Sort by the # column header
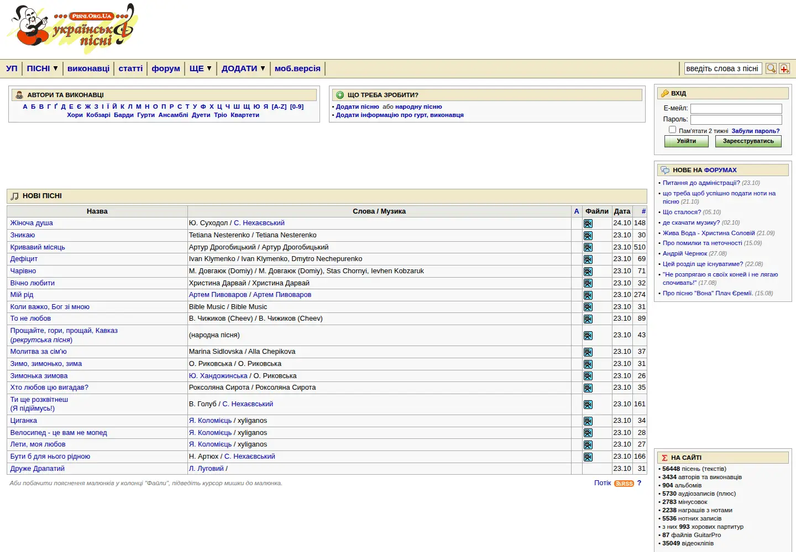 click(643, 211)
